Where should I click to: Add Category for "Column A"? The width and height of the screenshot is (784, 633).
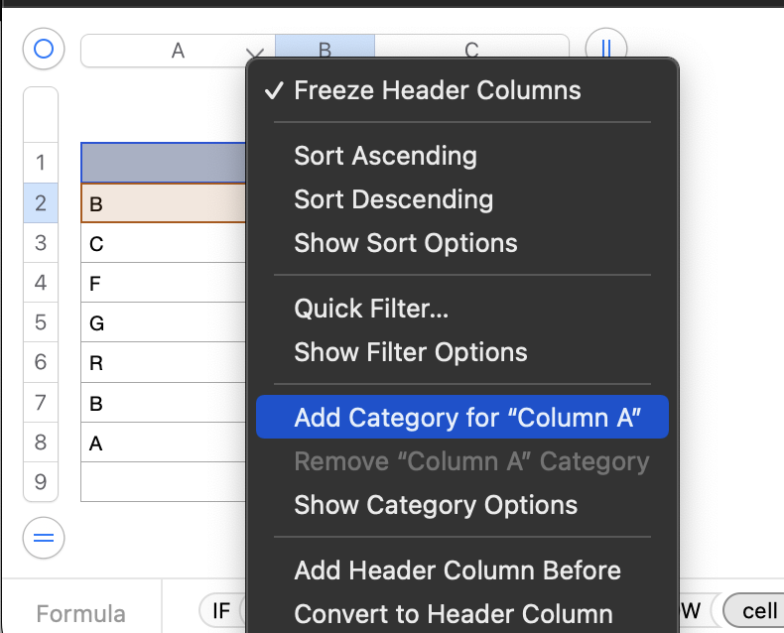[468, 418]
